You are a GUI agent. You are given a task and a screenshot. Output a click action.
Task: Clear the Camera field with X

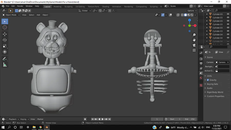click(228, 62)
